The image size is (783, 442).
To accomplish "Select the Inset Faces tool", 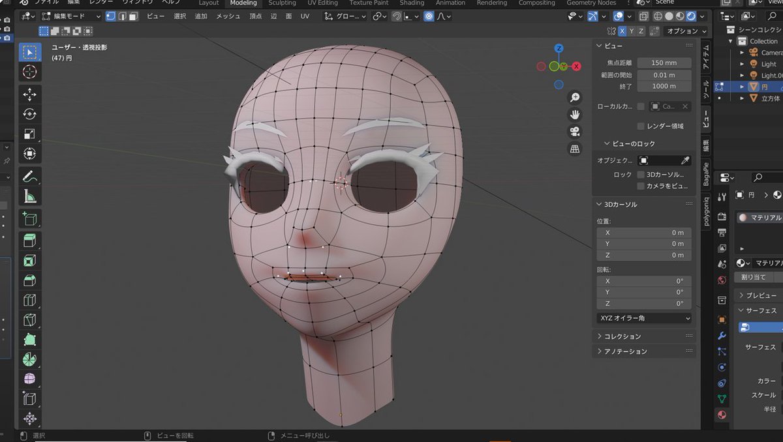I will 30,261.
